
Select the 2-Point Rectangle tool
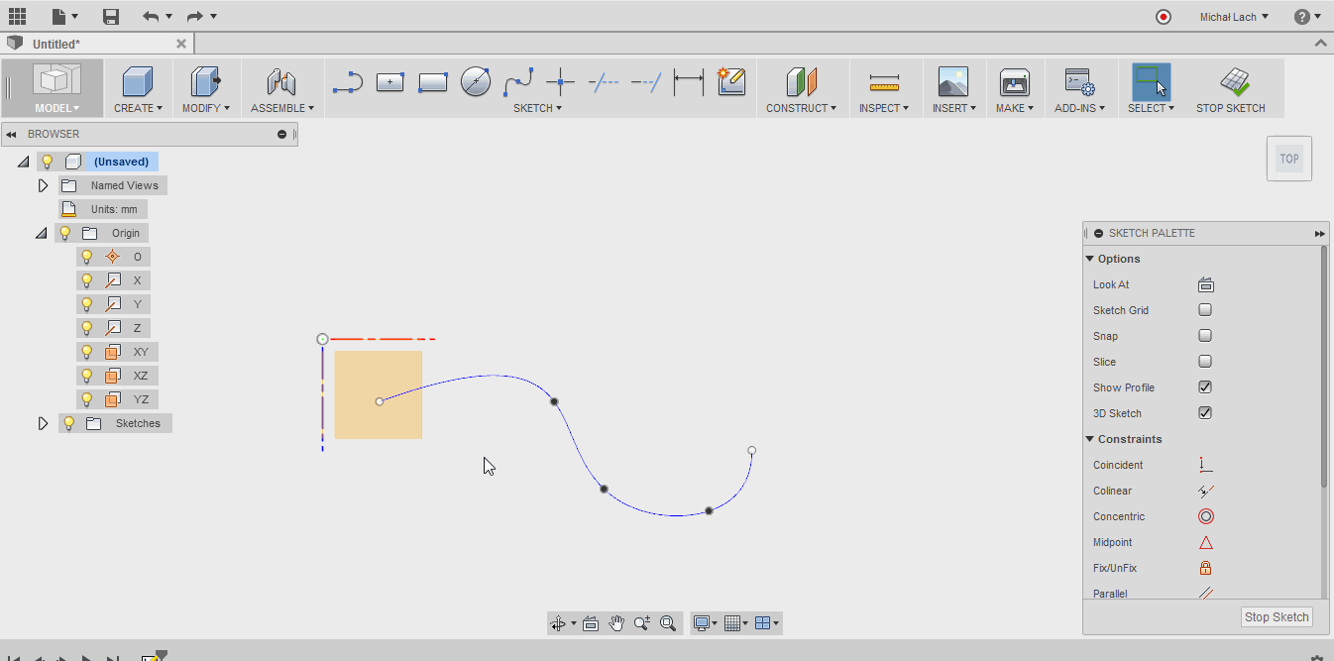(432, 83)
